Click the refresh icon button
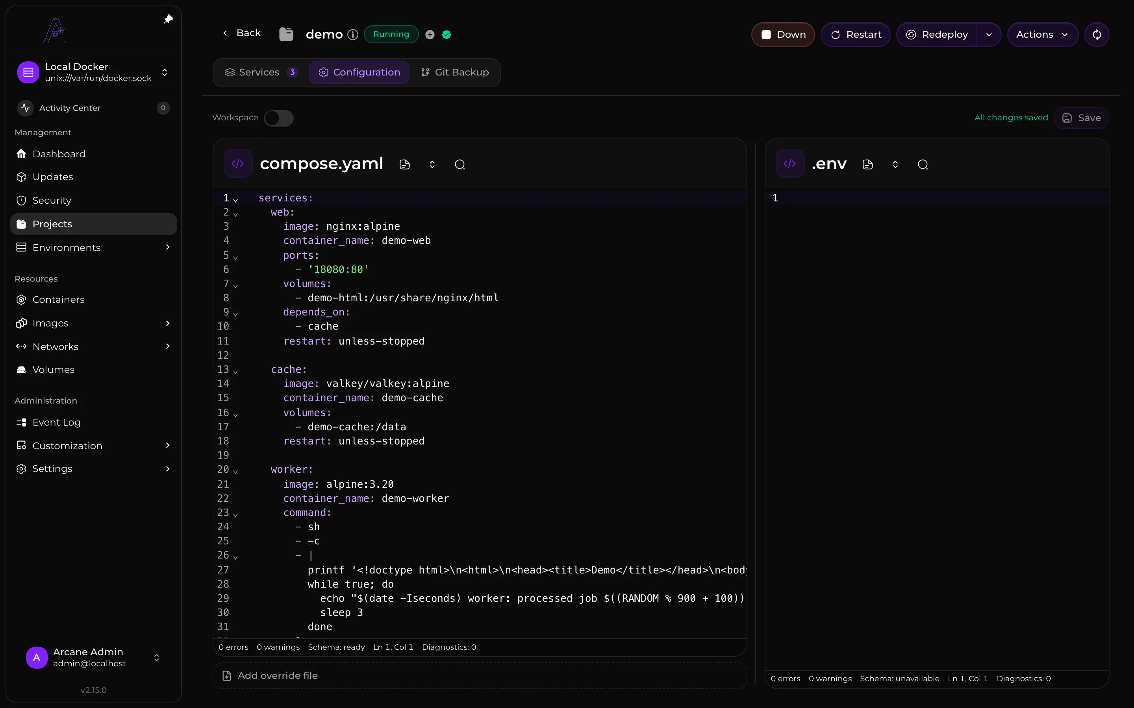This screenshot has width=1134, height=708. tap(1097, 35)
